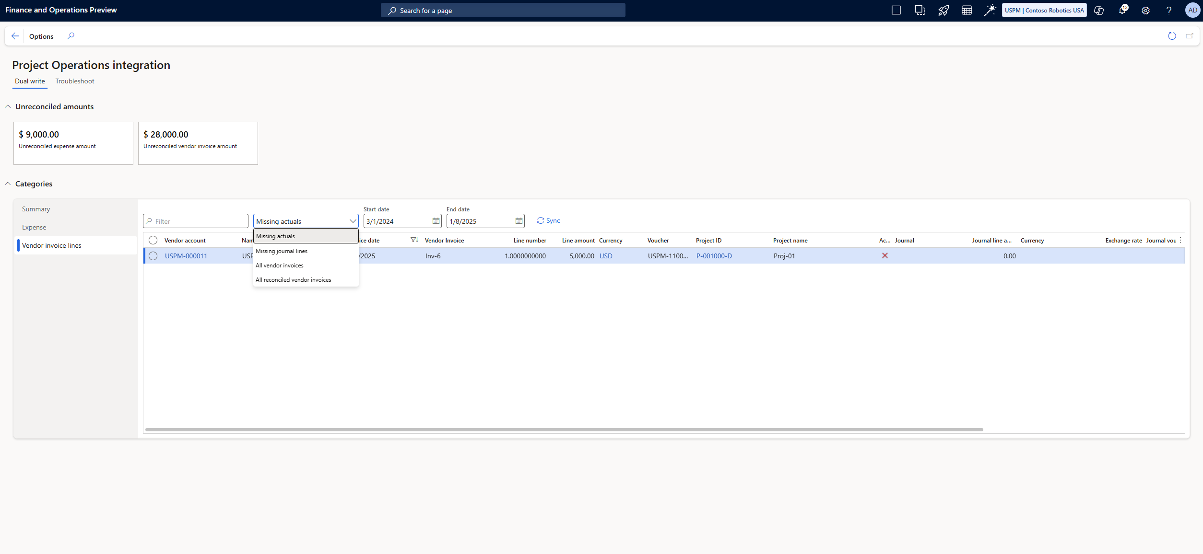This screenshot has width=1203, height=554.
Task: Click the magic wand icon
Action: click(x=990, y=10)
